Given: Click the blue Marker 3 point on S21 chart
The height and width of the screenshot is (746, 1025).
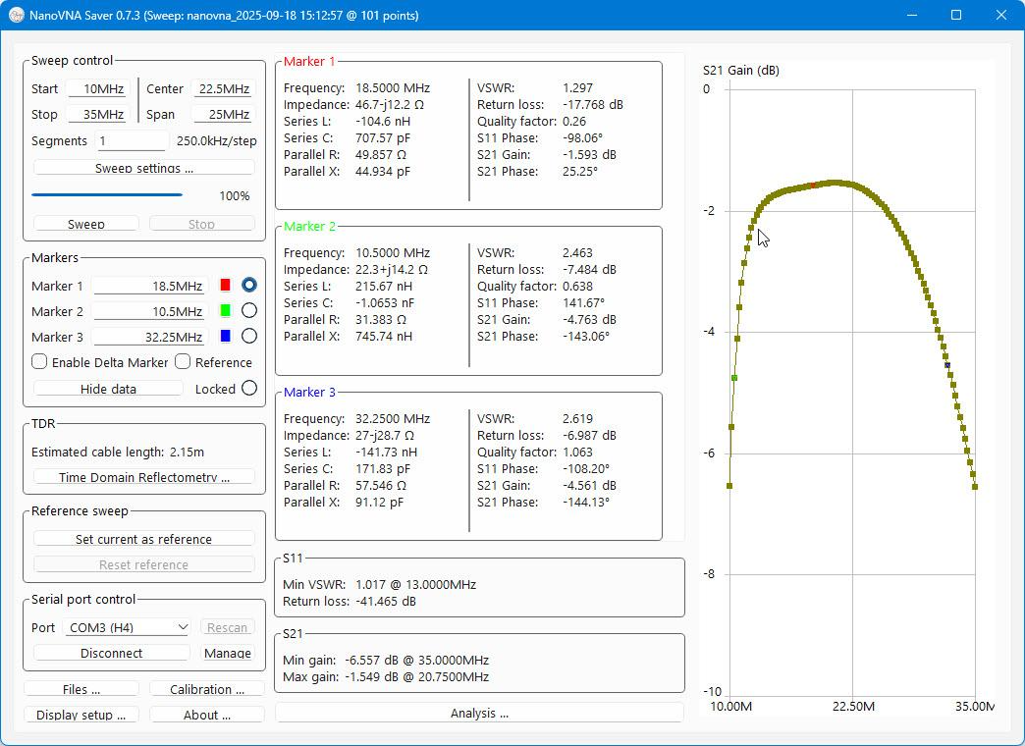Looking at the screenshot, I should click(947, 365).
